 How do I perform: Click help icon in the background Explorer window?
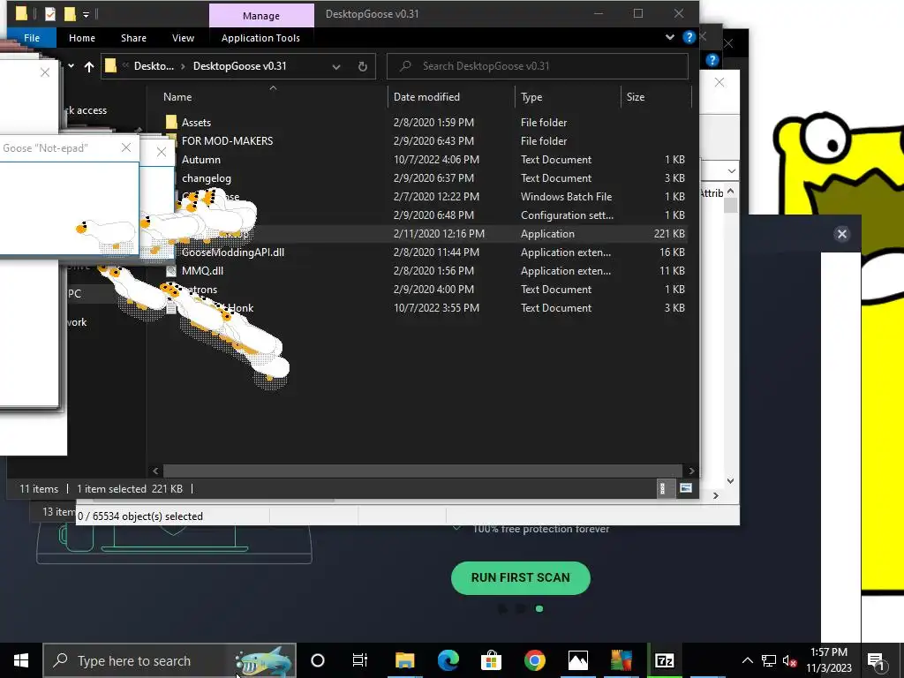(x=712, y=60)
